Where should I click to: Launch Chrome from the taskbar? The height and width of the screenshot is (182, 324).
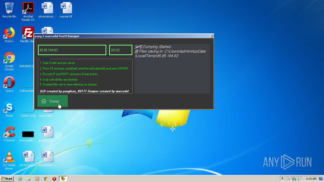tap(46, 179)
